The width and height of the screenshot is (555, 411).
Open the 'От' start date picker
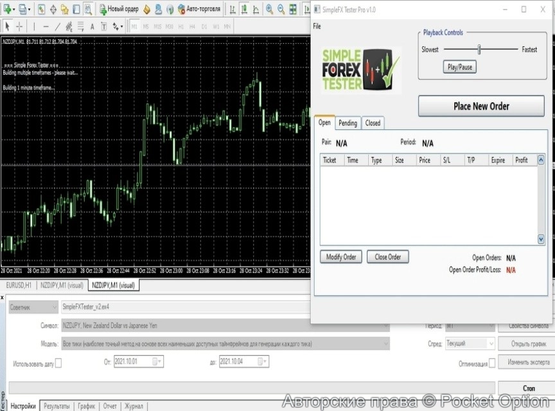point(157,362)
